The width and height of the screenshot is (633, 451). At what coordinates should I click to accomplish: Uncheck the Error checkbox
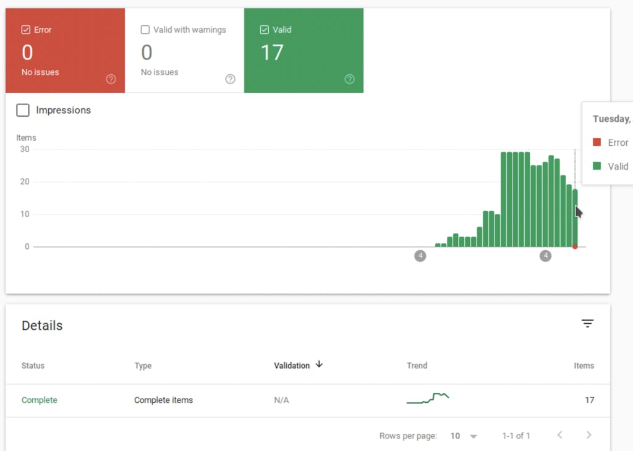[25, 30]
